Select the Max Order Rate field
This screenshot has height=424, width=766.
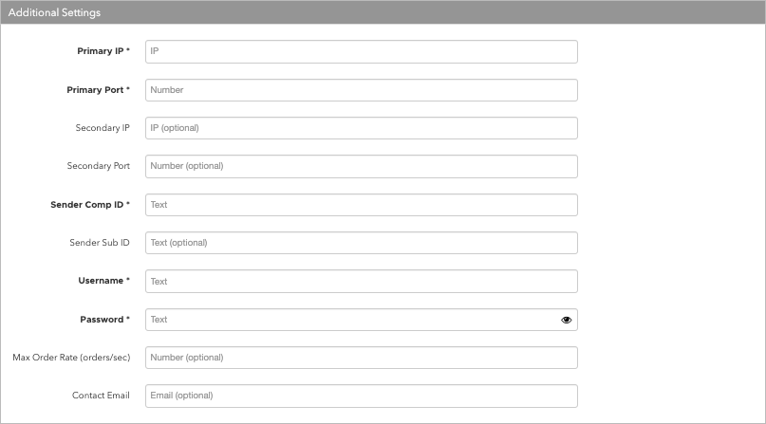(x=362, y=358)
